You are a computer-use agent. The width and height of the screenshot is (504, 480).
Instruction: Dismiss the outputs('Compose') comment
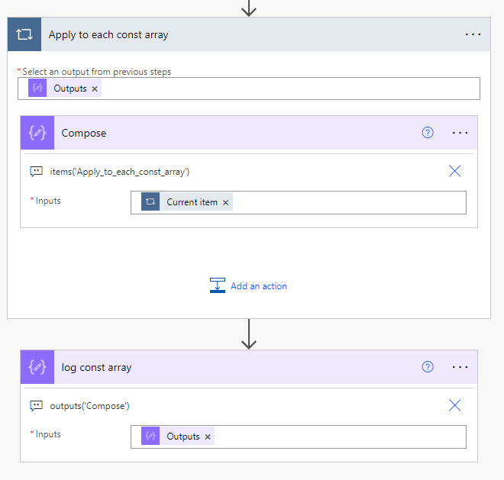click(x=454, y=405)
